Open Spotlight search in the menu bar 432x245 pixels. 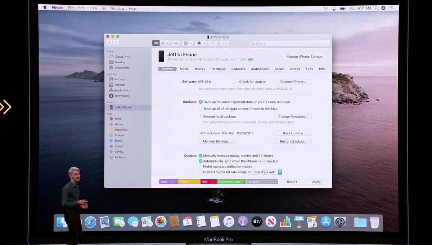tap(377, 8)
